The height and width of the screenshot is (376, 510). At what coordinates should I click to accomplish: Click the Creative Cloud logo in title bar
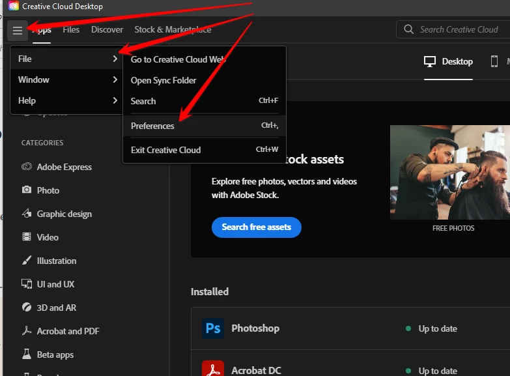coord(13,6)
